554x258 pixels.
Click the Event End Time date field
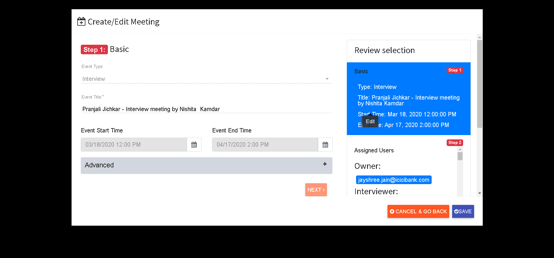click(x=265, y=145)
